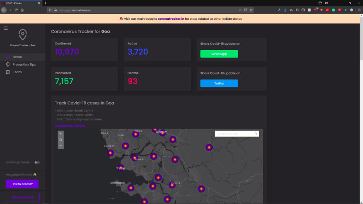
Task: Click the How to donate? button
Action: coord(22,184)
